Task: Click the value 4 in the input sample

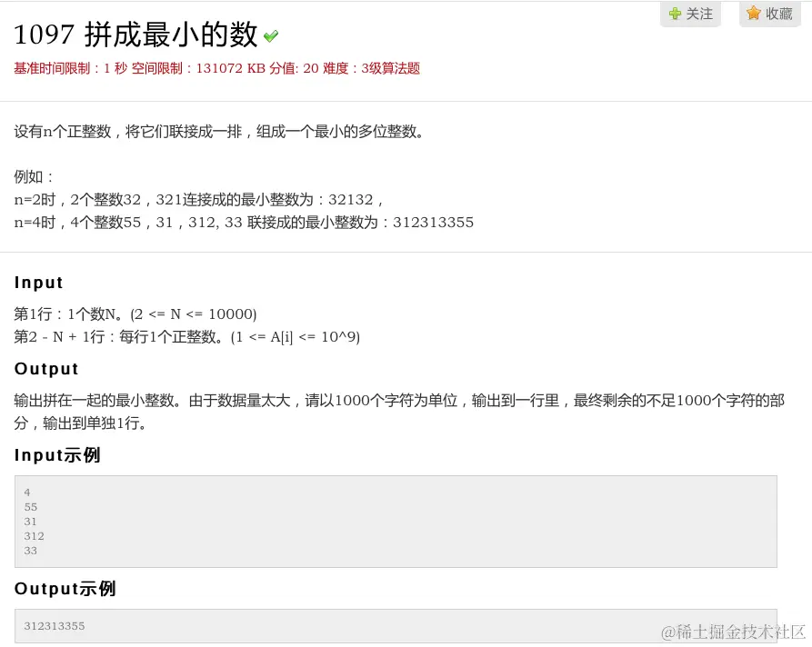Action: pyautogui.click(x=27, y=493)
